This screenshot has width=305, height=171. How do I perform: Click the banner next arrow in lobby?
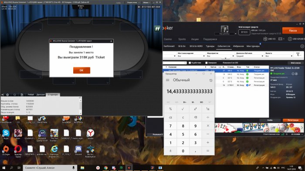pos(302,128)
